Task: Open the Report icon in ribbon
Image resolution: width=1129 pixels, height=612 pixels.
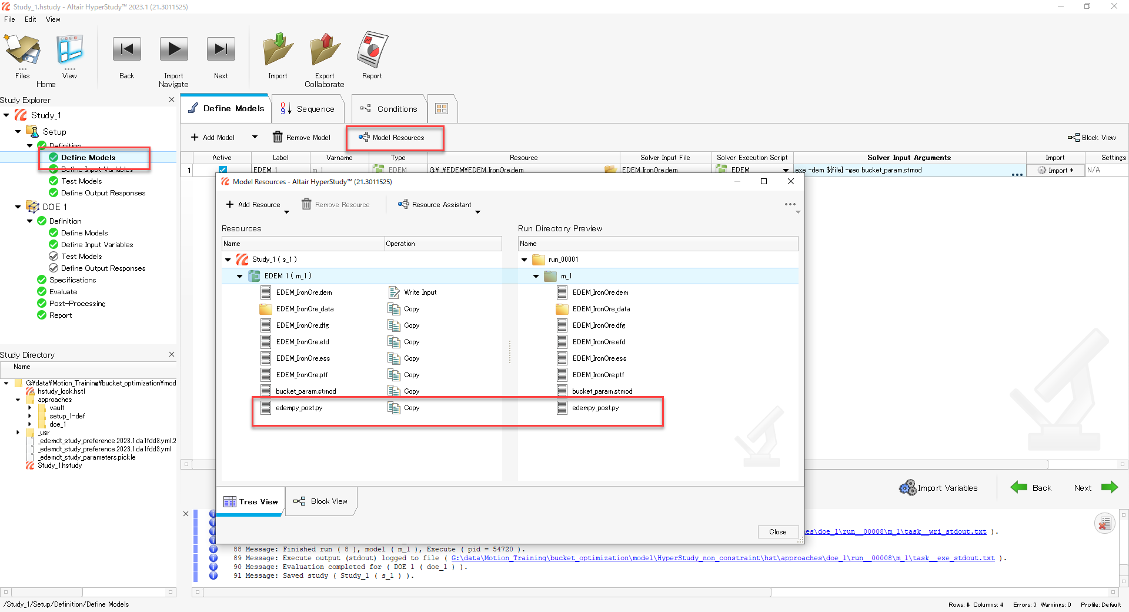Action: point(372,49)
